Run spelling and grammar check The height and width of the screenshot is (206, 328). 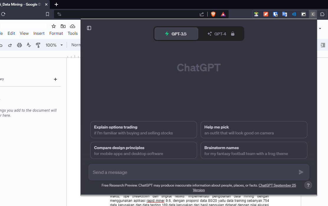(x=29, y=45)
